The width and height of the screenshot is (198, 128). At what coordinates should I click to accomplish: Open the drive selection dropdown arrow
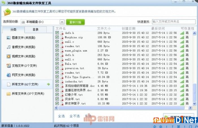(x=62, y=22)
